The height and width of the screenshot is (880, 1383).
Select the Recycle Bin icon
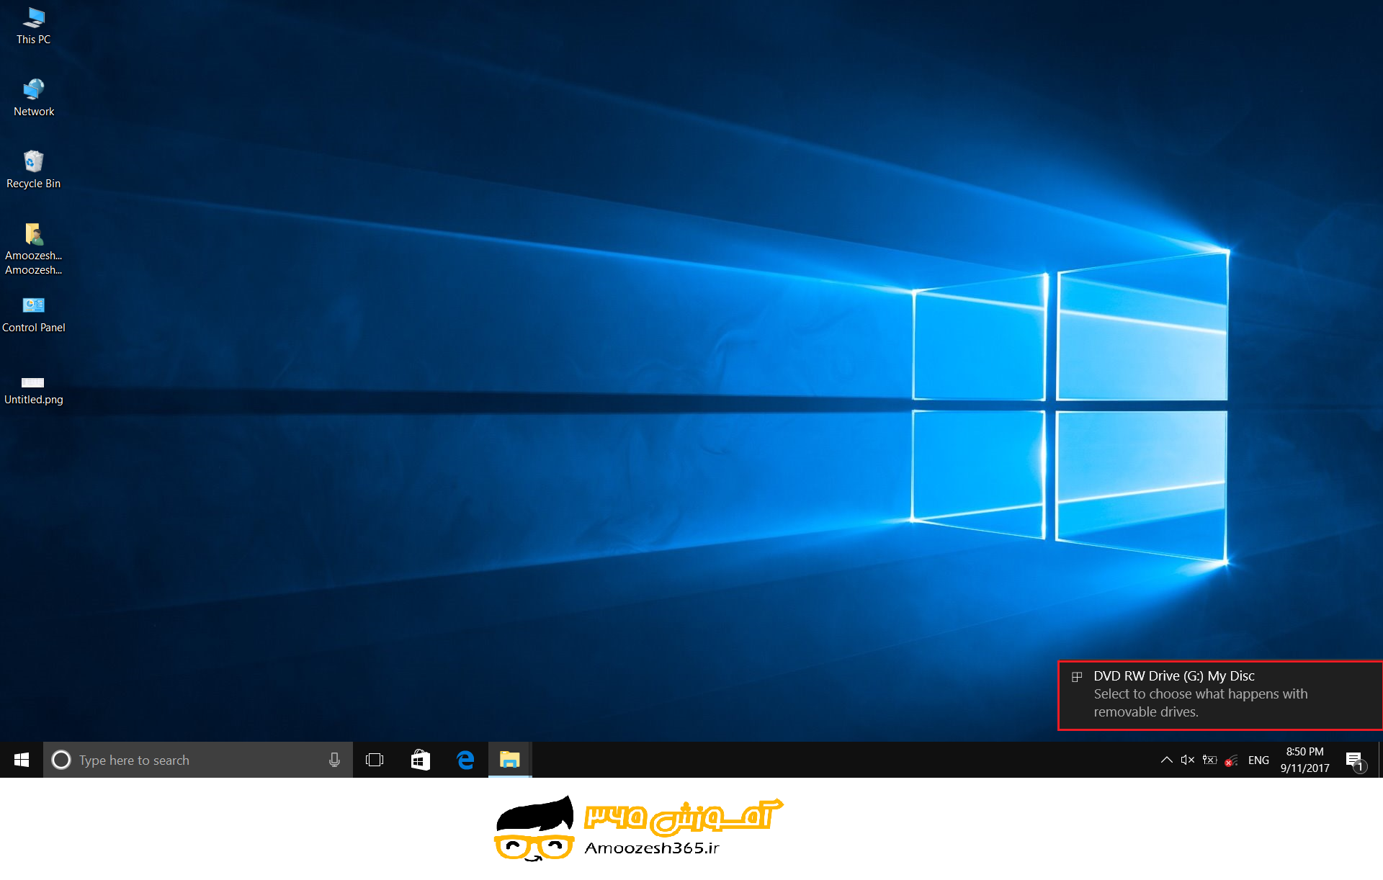pos(33,170)
